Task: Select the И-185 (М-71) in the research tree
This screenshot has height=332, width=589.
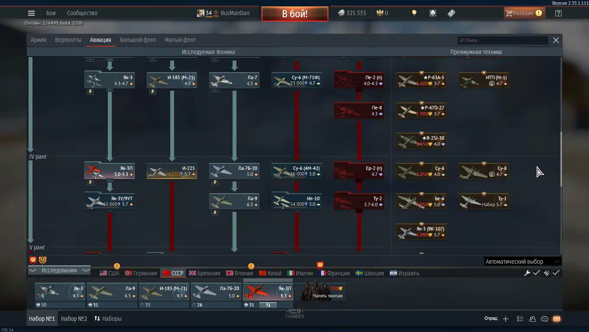Action: click(x=172, y=80)
